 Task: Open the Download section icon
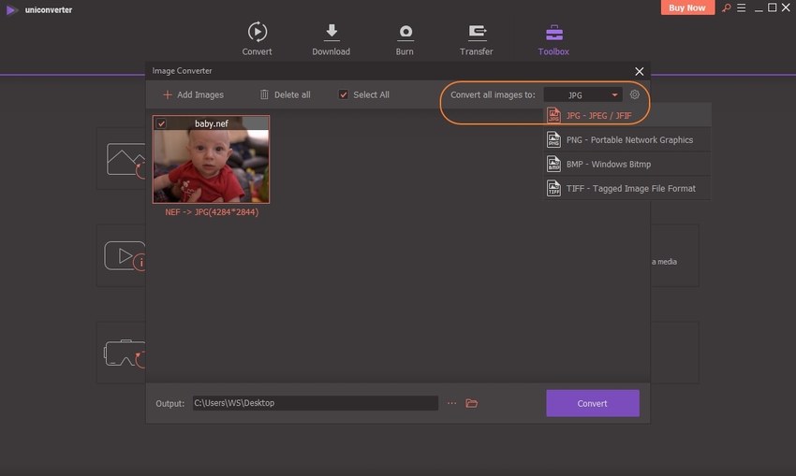click(331, 32)
